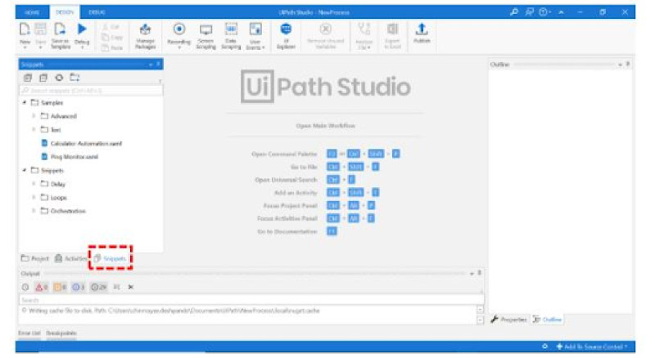Image resolution: width=655 pixels, height=358 pixels.
Task: Select Calculator Automation.xaml file
Action: click(81, 144)
